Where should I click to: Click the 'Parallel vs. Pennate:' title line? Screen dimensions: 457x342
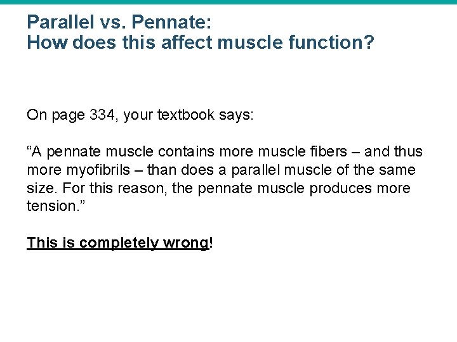(119, 23)
